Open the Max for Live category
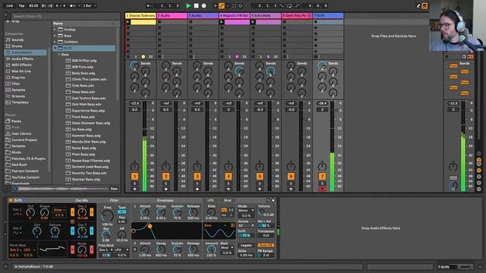 click(x=21, y=71)
